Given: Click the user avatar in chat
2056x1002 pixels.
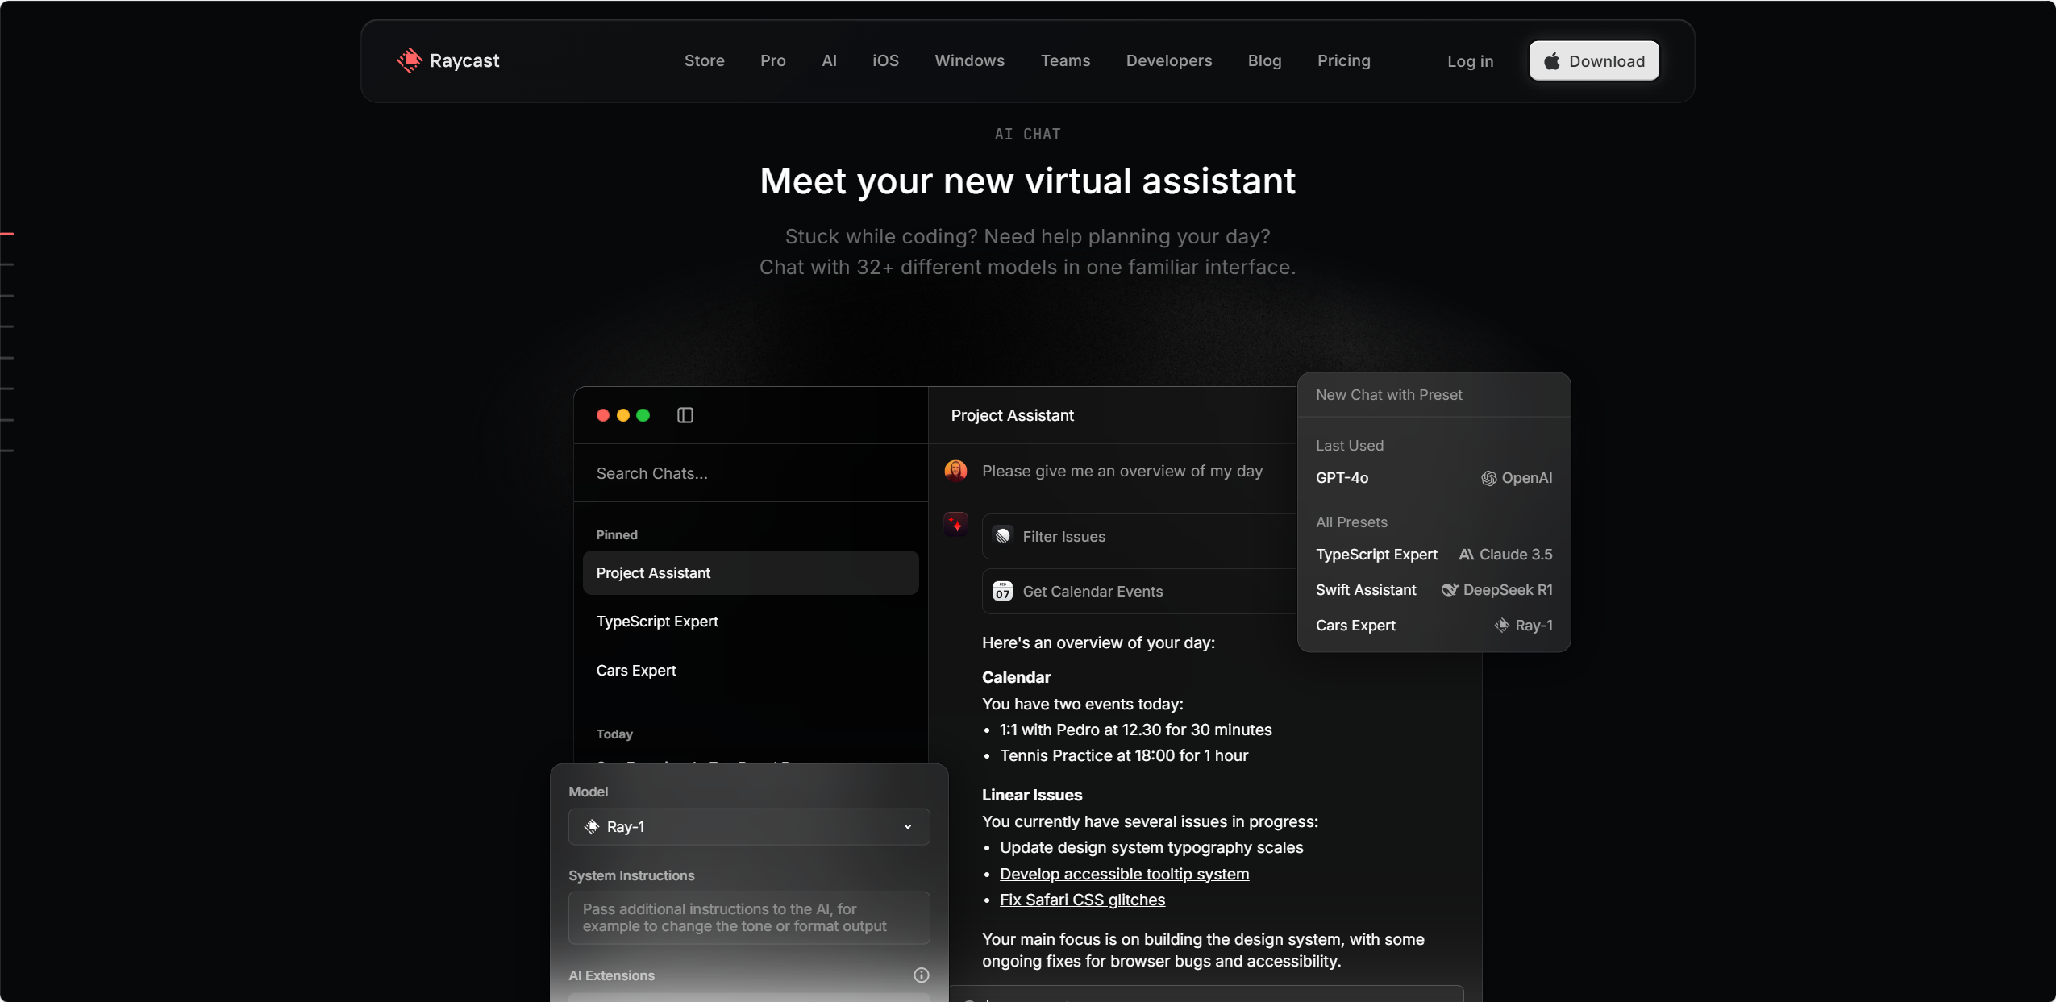Looking at the screenshot, I should click(x=955, y=471).
